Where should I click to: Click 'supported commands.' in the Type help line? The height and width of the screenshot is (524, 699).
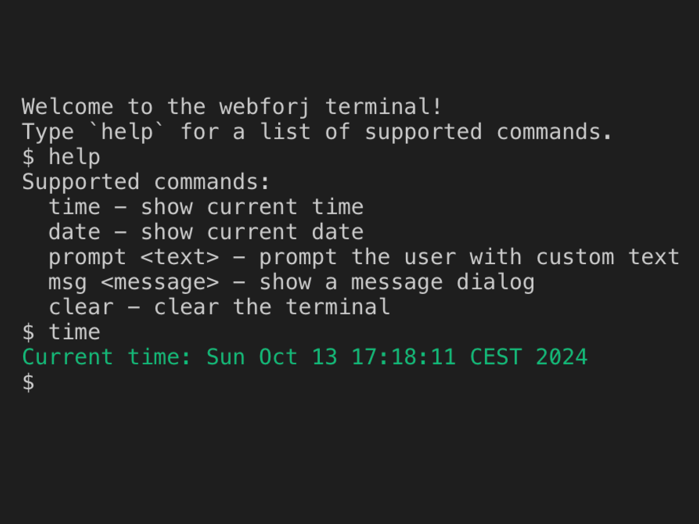(488, 132)
